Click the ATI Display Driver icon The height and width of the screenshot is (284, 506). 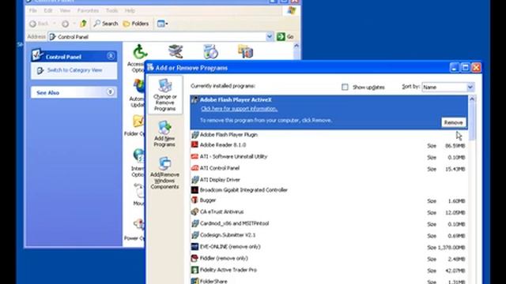click(x=194, y=180)
